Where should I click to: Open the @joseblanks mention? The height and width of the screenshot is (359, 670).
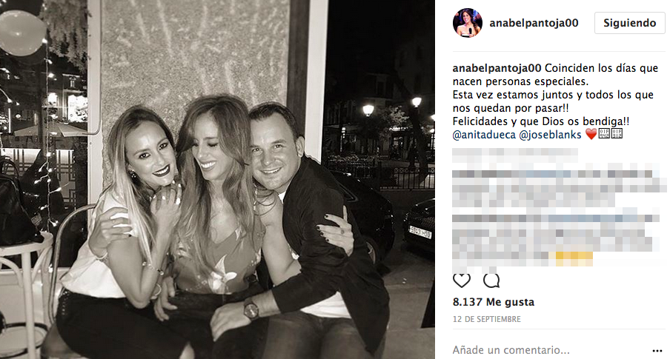click(551, 135)
